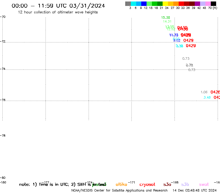The image size is (220, 193).
Task: Click the -168 longitude axis label
Action: click(175, 183)
